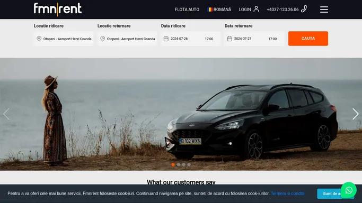Click the user profile icon beside LOGIN
Screen dimensions: 362x203
click(256, 9)
